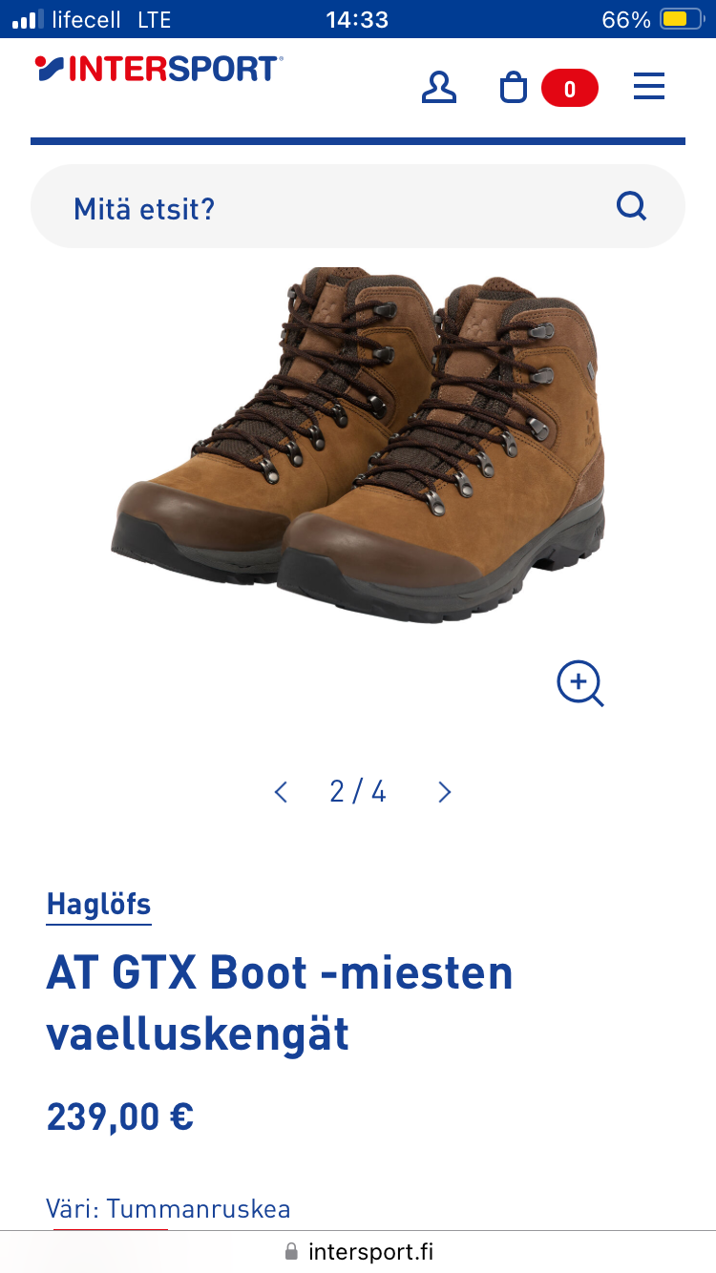
Task: Open the user account profile icon
Action: point(439,88)
